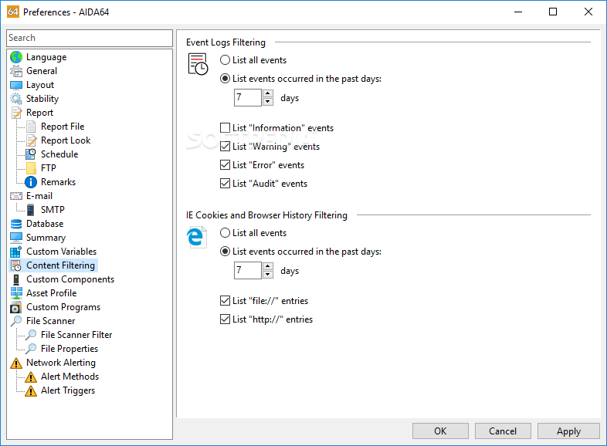
Task: Click the E-mail envelope icon
Action: [x=16, y=196]
